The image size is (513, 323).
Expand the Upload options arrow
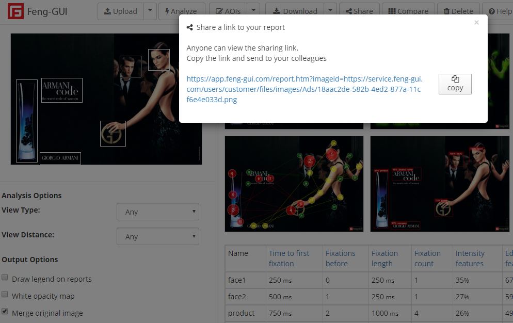[150, 11]
